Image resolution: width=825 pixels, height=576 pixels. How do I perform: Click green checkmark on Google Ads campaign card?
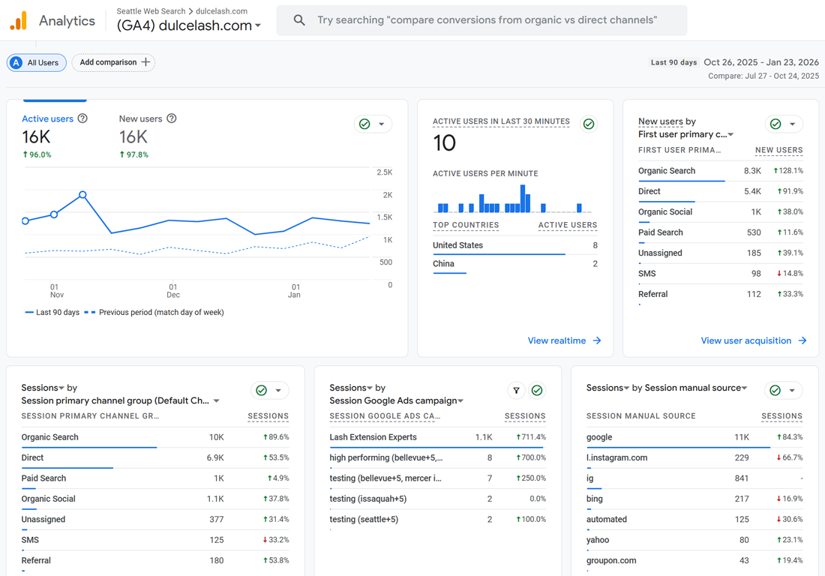(537, 390)
